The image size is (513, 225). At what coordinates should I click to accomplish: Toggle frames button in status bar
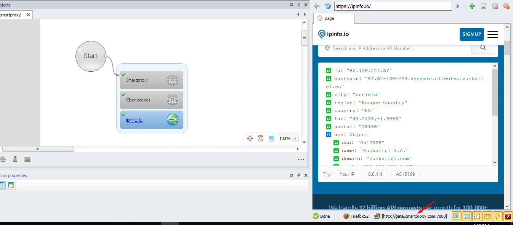[x=477, y=216]
